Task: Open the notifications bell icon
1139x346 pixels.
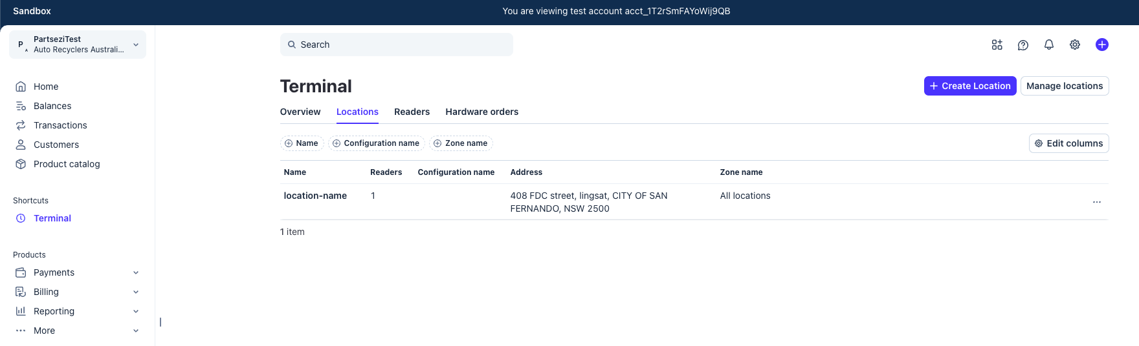Action: [1048, 45]
